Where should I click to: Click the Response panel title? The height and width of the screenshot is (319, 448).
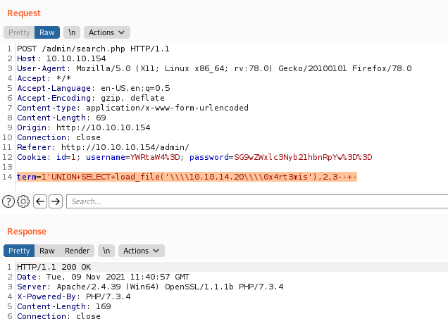pos(27,231)
